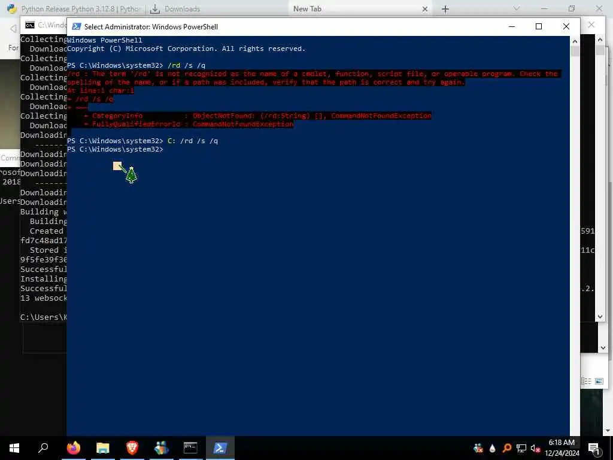Open taskbar search magnifier

[43, 448]
